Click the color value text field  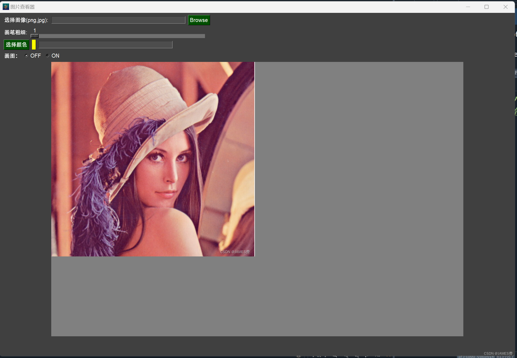[x=105, y=44]
